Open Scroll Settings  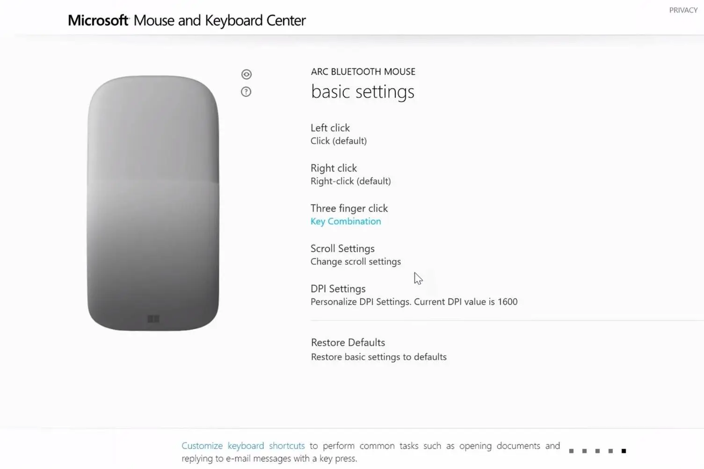[356, 255]
